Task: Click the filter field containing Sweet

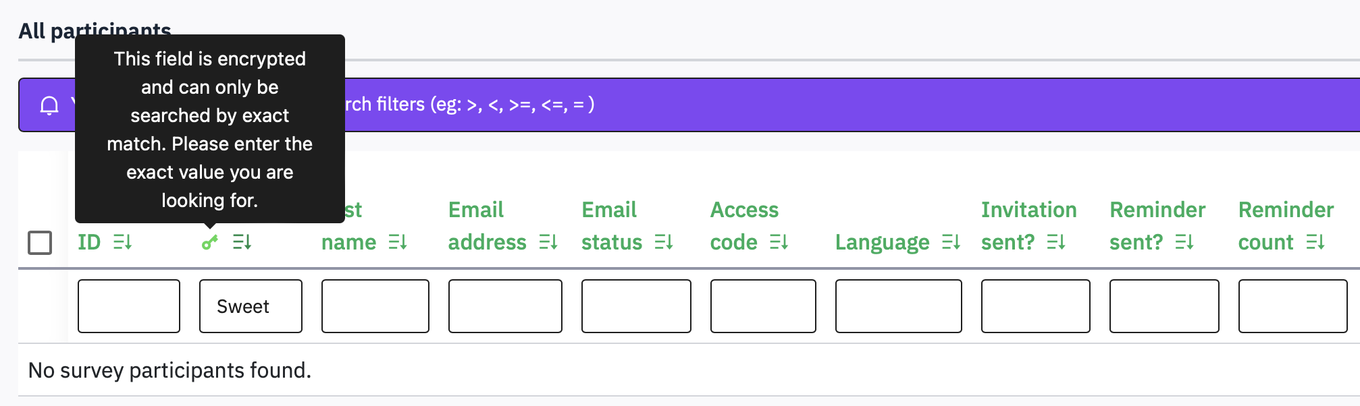Action: pos(251,306)
